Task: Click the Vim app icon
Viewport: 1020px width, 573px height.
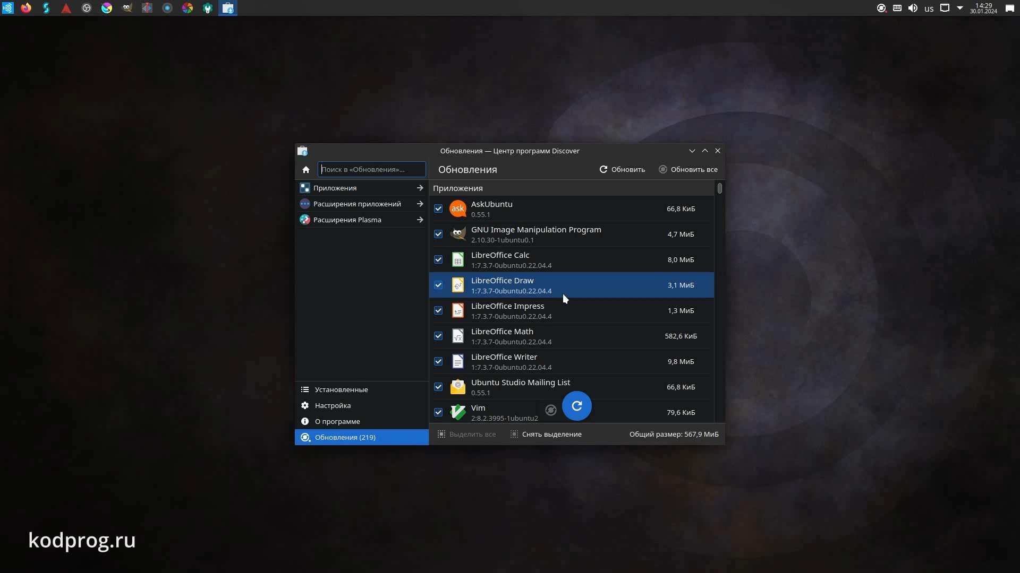Action: point(457,412)
